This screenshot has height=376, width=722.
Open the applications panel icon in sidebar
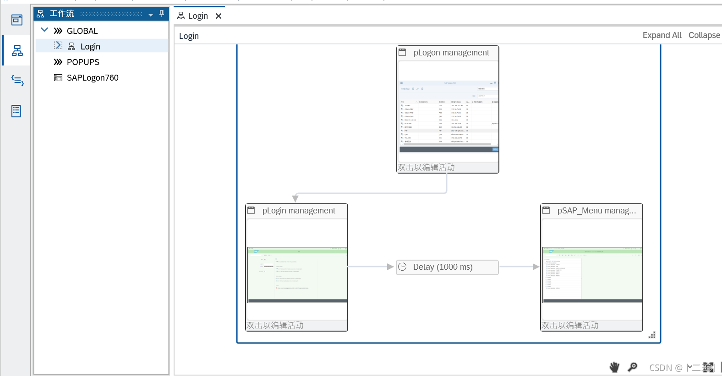pyautogui.click(x=17, y=20)
